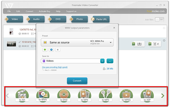Select the to MP4 format icon

point(84,95)
